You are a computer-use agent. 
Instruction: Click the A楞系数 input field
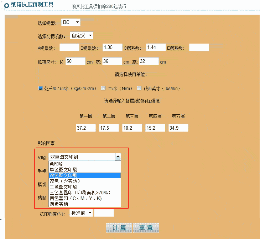(x=69, y=48)
